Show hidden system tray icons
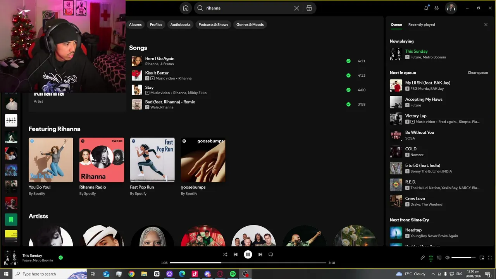Viewport: 496px width, 279px height. point(433,274)
